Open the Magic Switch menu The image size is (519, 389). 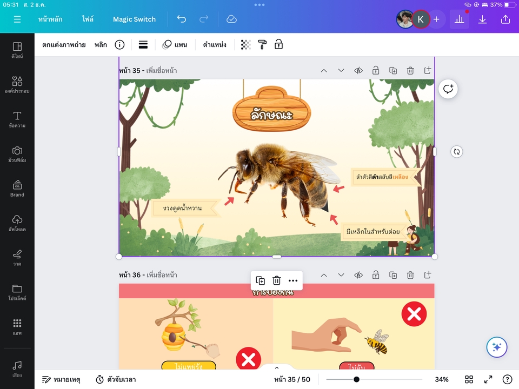click(134, 19)
